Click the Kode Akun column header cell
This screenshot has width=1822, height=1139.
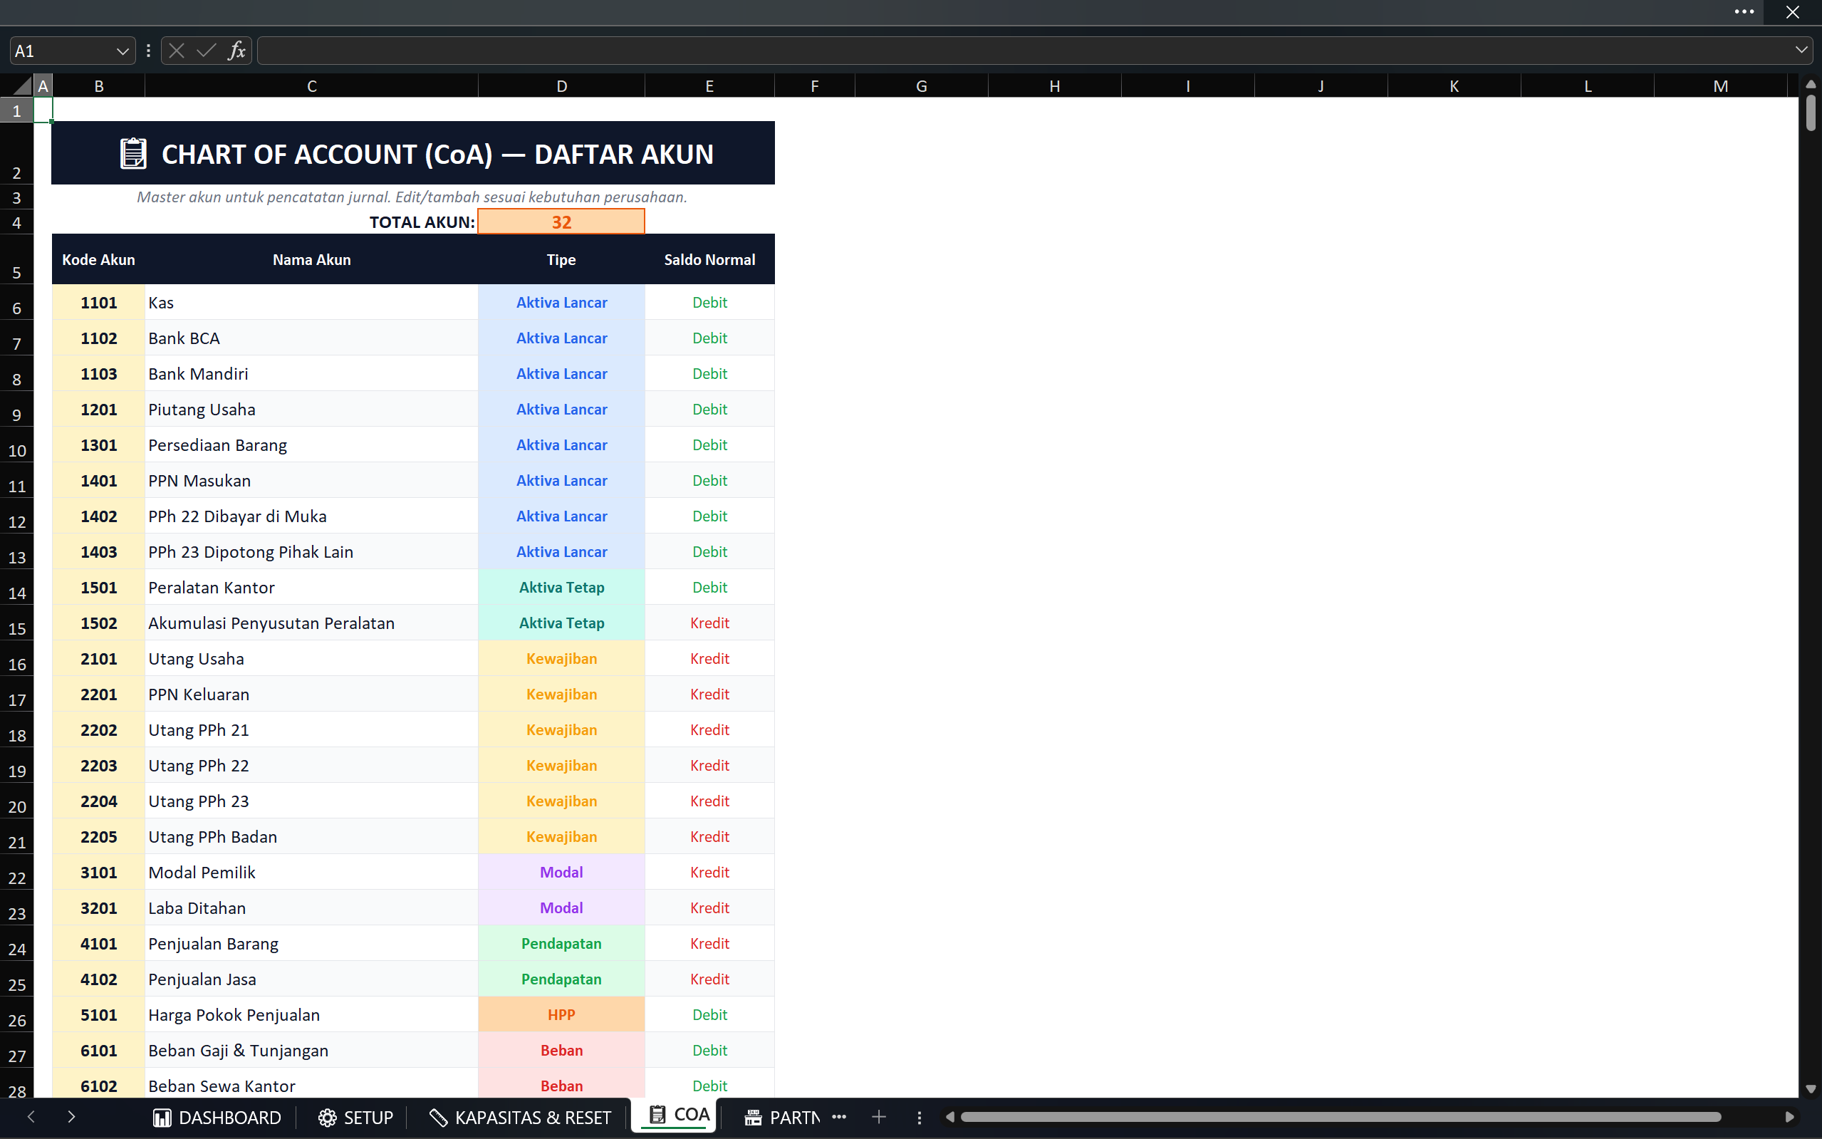tap(99, 260)
